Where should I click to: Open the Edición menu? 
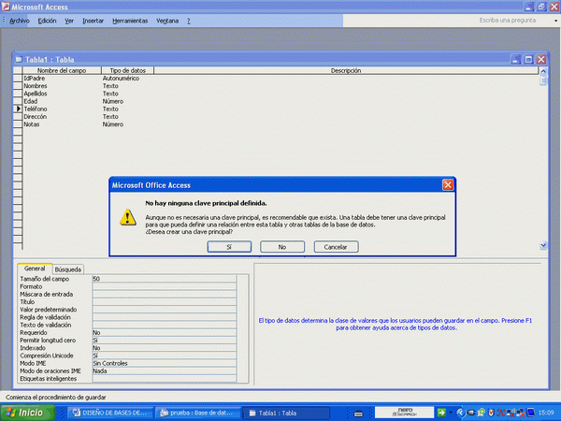pos(48,21)
